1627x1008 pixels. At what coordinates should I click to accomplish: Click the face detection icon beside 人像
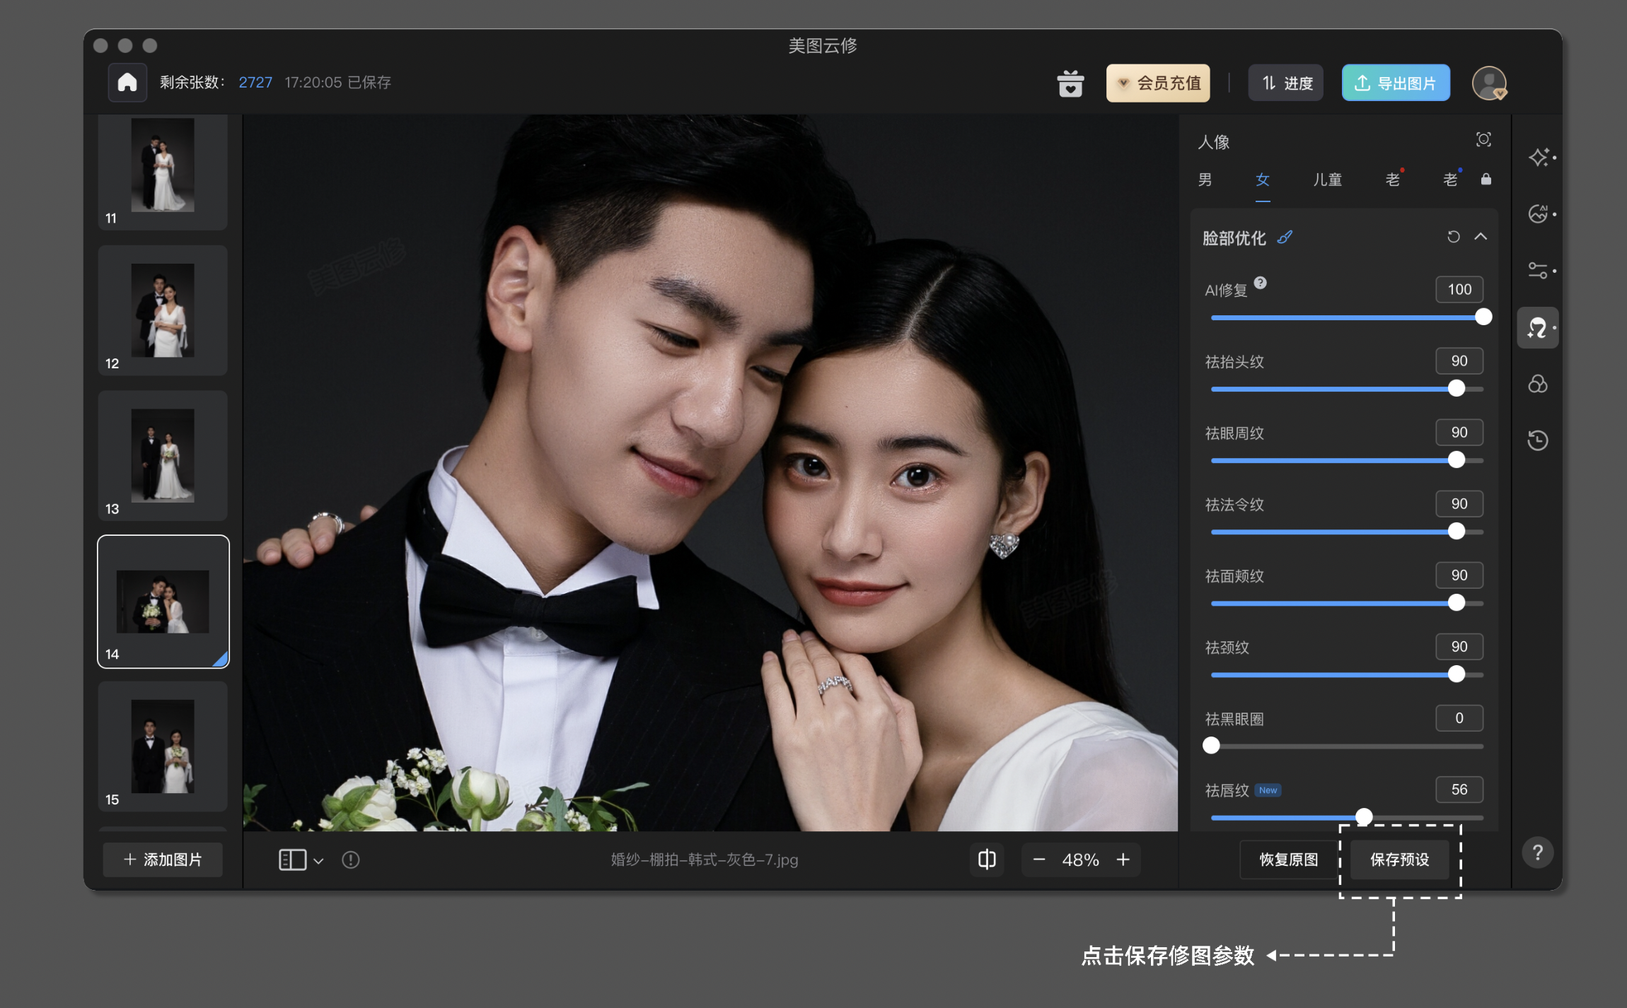pyautogui.click(x=1483, y=139)
